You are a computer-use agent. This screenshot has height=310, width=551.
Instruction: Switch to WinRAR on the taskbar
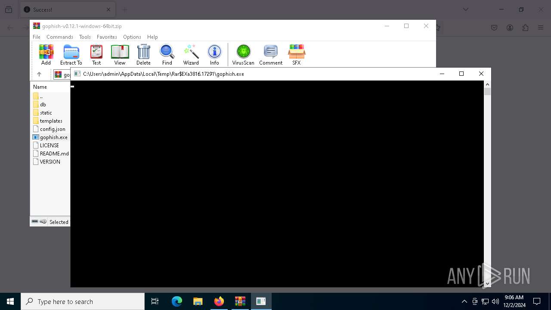pyautogui.click(x=240, y=301)
